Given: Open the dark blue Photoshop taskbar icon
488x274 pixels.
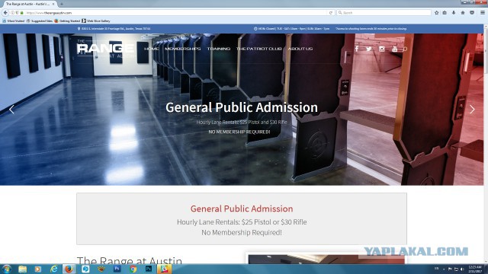Looking at the screenshot, I should (117, 269).
